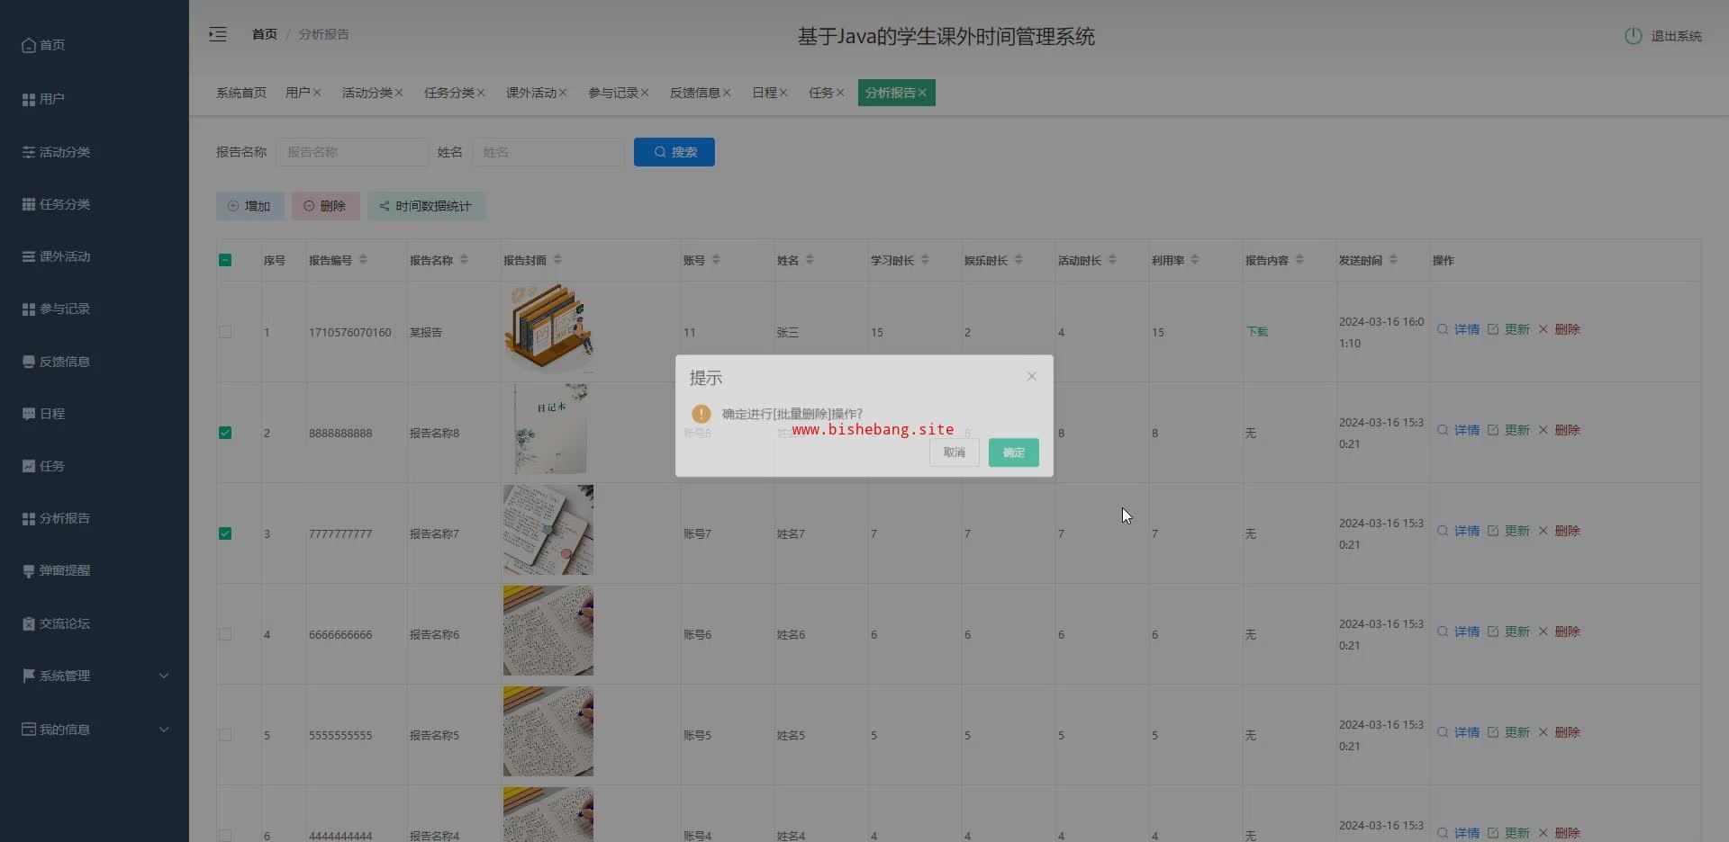Image resolution: width=1729 pixels, height=842 pixels.
Task: Close the 任务 tab
Action: coord(840,93)
